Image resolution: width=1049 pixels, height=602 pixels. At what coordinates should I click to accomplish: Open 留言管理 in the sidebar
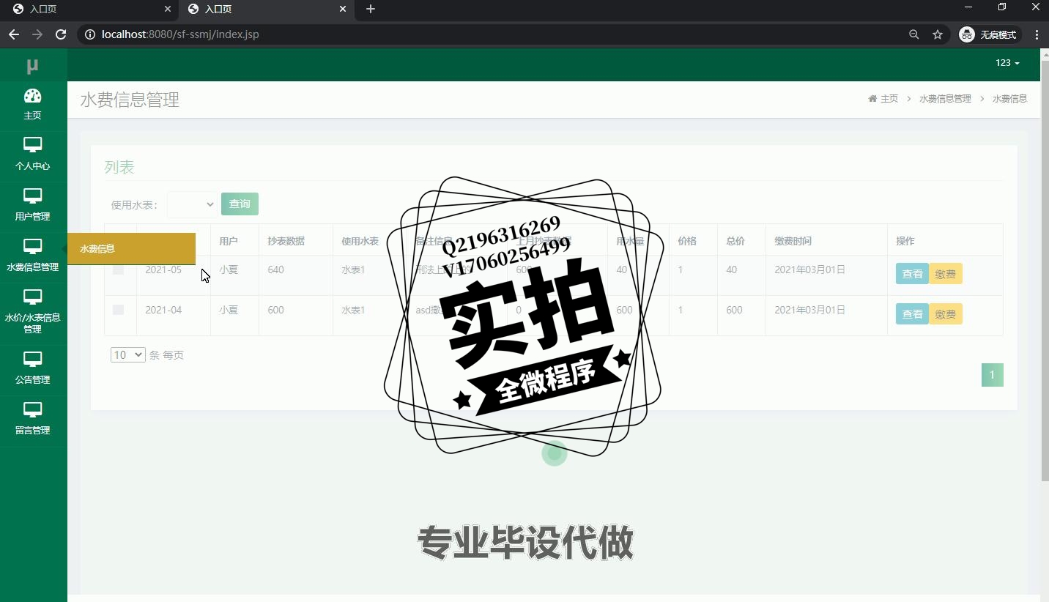(33, 419)
